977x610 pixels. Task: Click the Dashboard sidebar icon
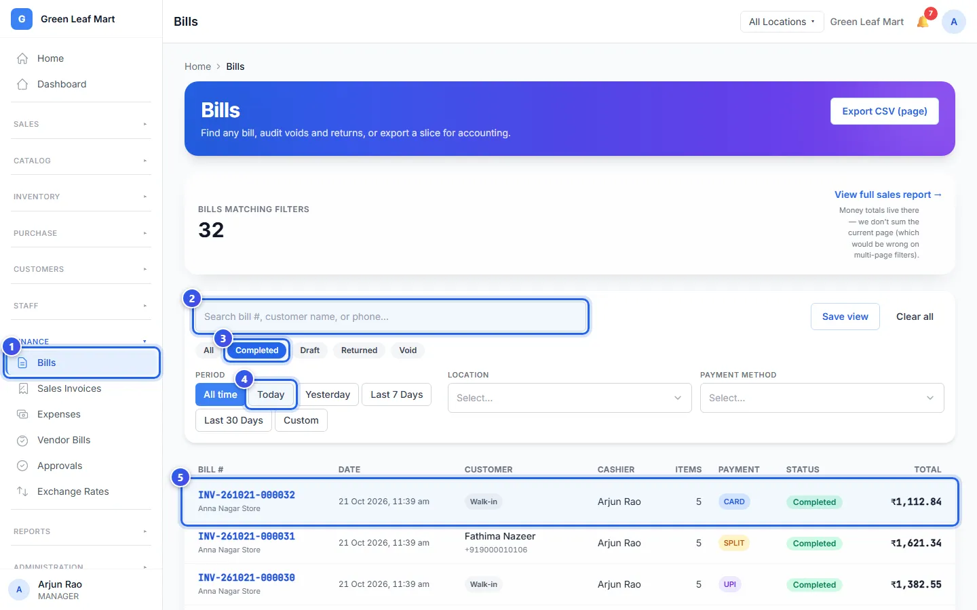(x=22, y=84)
